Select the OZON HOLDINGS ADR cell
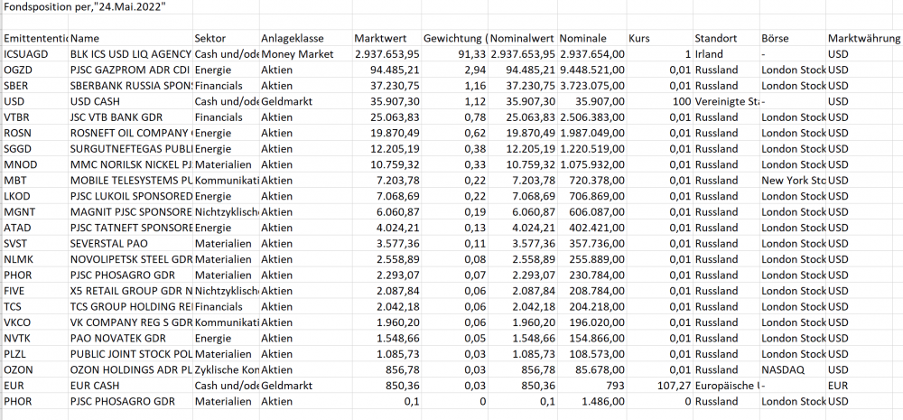Image resolution: width=903 pixels, height=420 pixels. (x=130, y=369)
